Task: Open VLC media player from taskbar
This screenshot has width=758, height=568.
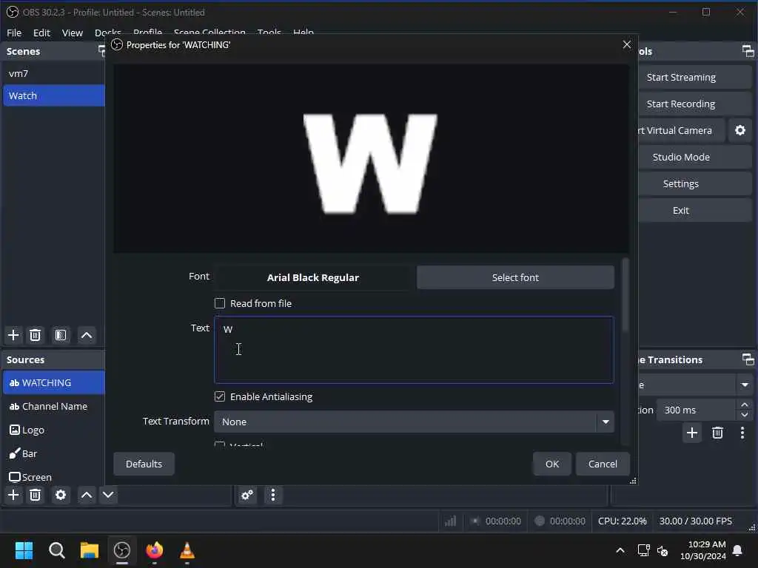Action: (187, 550)
